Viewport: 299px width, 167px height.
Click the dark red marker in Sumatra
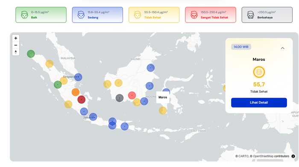click(x=82, y=99)
